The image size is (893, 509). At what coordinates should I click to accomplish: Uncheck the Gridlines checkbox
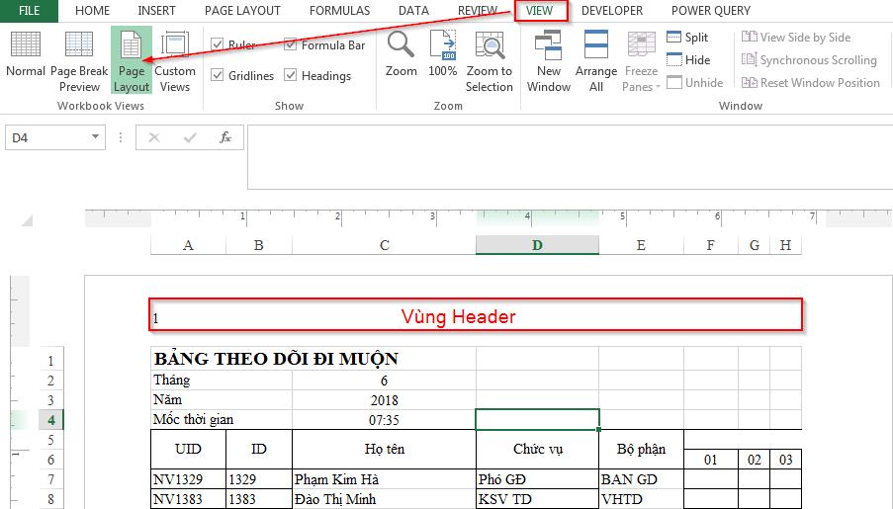click(218, 76)
